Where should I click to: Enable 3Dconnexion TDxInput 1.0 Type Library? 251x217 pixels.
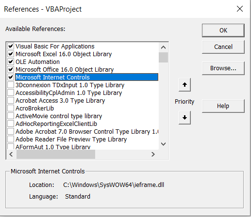pyautogui.click(x=11, y=85)
